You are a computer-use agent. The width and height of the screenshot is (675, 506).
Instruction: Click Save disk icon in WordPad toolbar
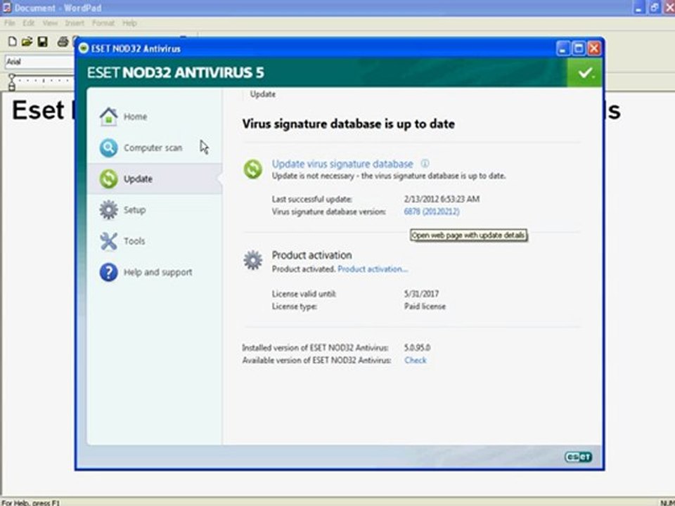tap(43, 41)
